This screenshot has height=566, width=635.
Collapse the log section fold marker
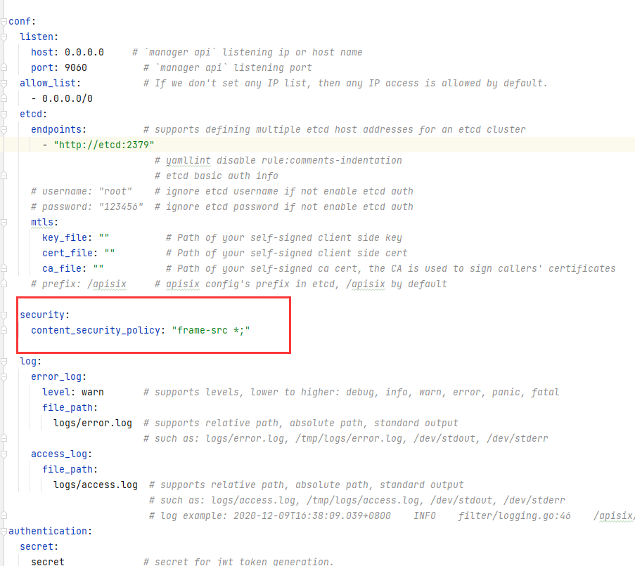4,361
